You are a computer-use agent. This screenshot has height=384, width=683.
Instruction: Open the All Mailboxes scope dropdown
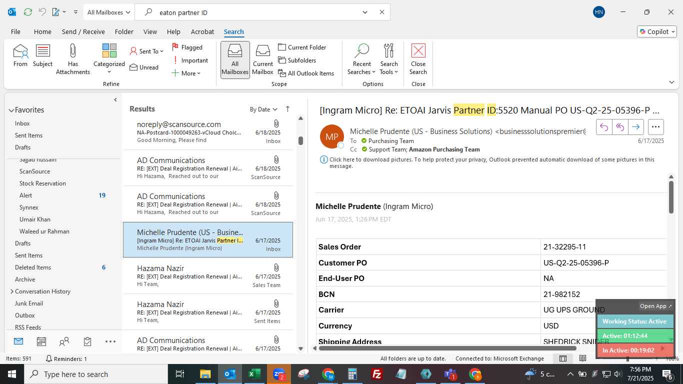[108, 12]
